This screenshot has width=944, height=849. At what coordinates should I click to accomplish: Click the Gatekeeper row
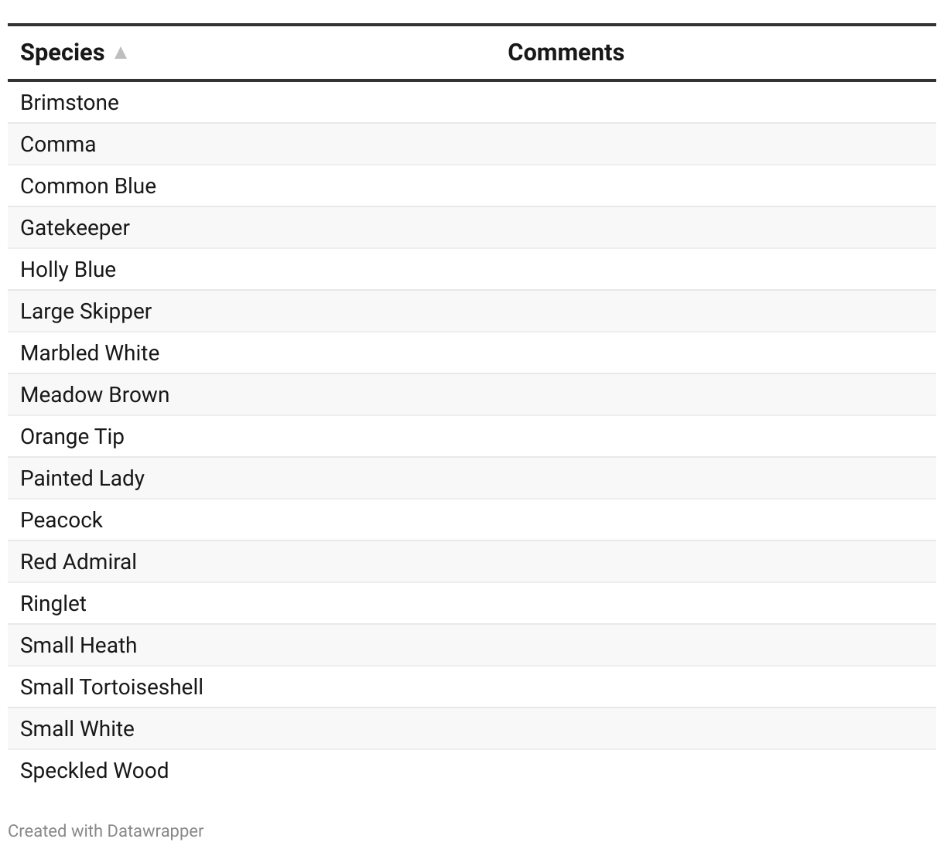point(75,228)
